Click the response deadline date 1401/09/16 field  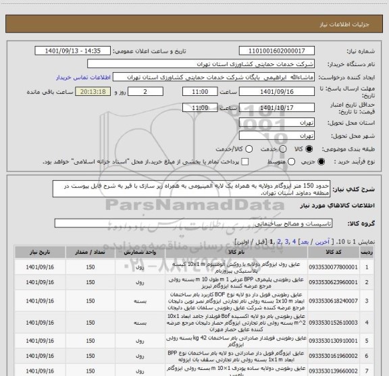point(277,92)
